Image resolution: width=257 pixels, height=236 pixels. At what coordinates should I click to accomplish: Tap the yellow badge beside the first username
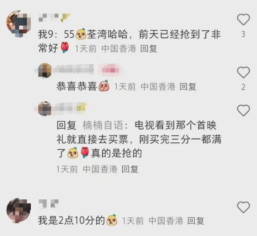click(x=65, y=18)
